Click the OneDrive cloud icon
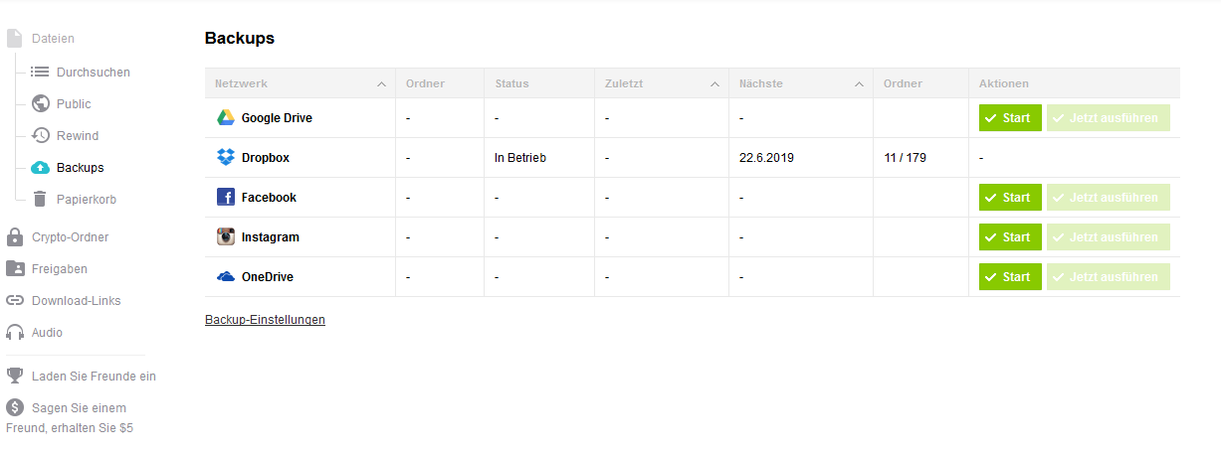The width and height of the screenshot is (1221, 457). coord(226,277)
